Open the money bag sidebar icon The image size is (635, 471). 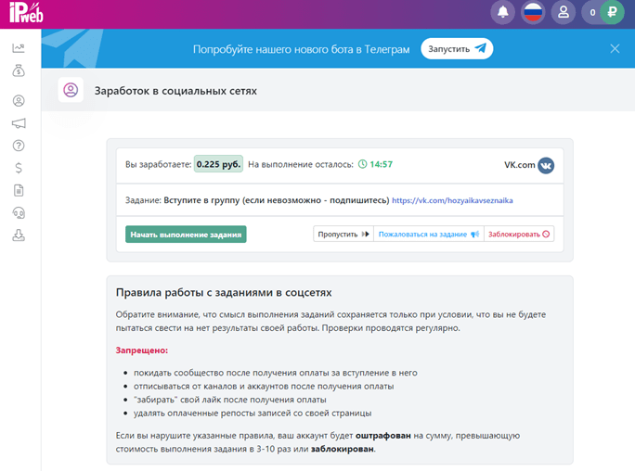(x=19, y=70)
